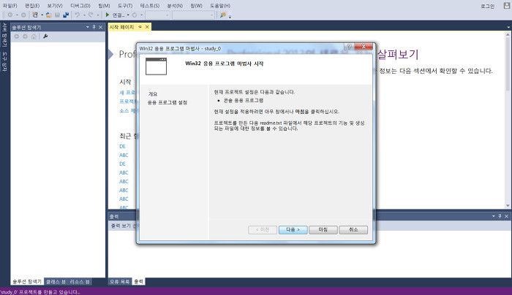
Task: Open the 팀(M) menu
Action: (104, 6)
